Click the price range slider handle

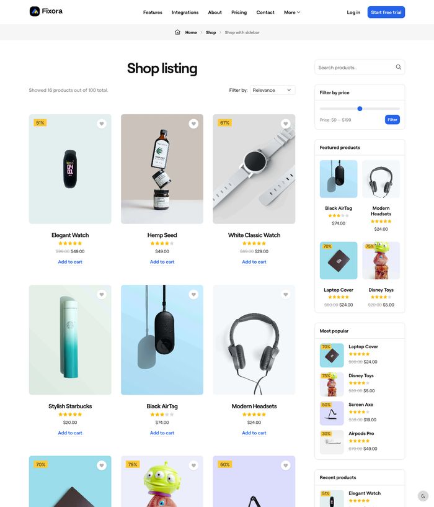click(360, 109)
